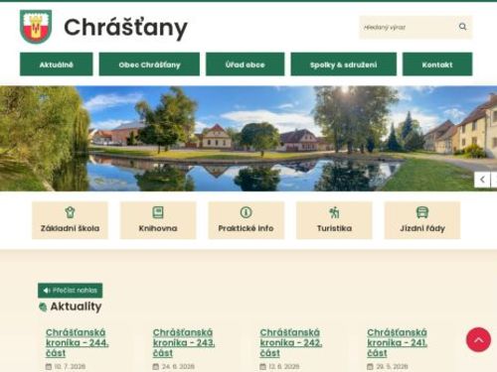Viewport: 497px width, 372px height.
Task: Click the Chrášťany site title
Action: [125, 28]
